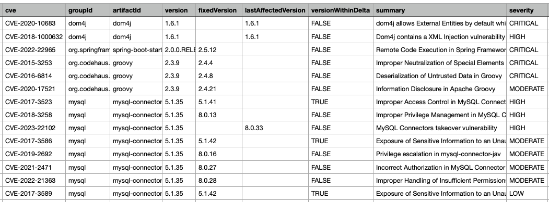The width and height of the screenshot is (549, 202).
Task: Select the LOW severity cell
Action: [528, 194]
